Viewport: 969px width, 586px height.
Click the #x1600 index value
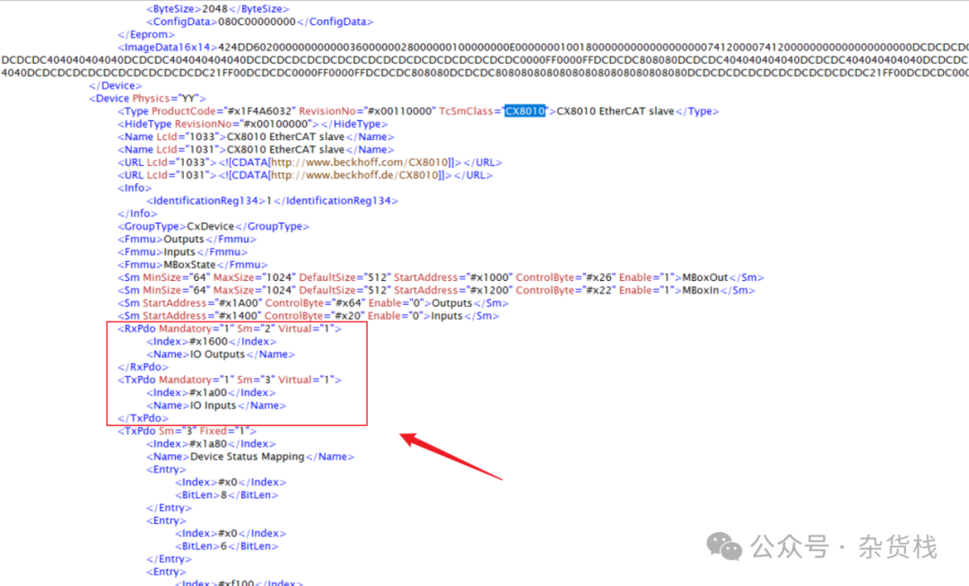(x=208, y=342)
